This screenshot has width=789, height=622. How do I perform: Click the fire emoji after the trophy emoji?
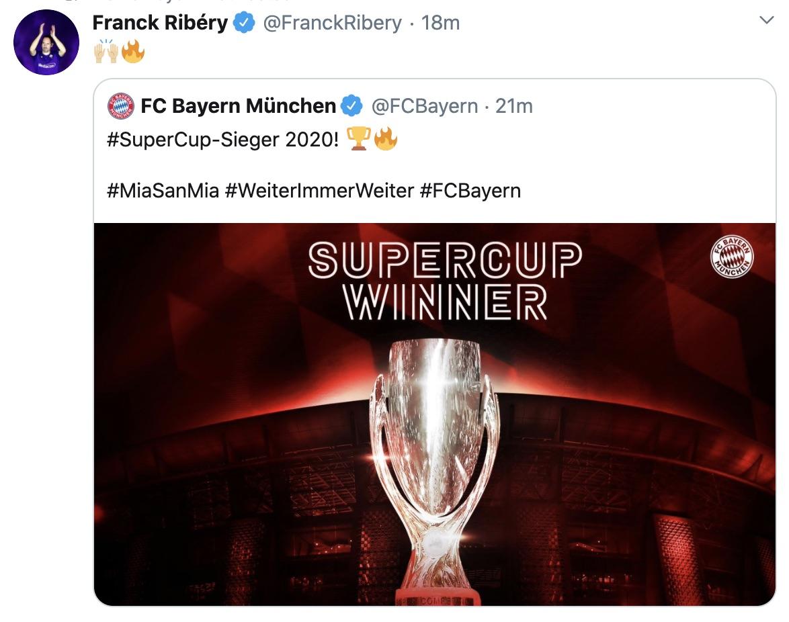tap(385, 139)
